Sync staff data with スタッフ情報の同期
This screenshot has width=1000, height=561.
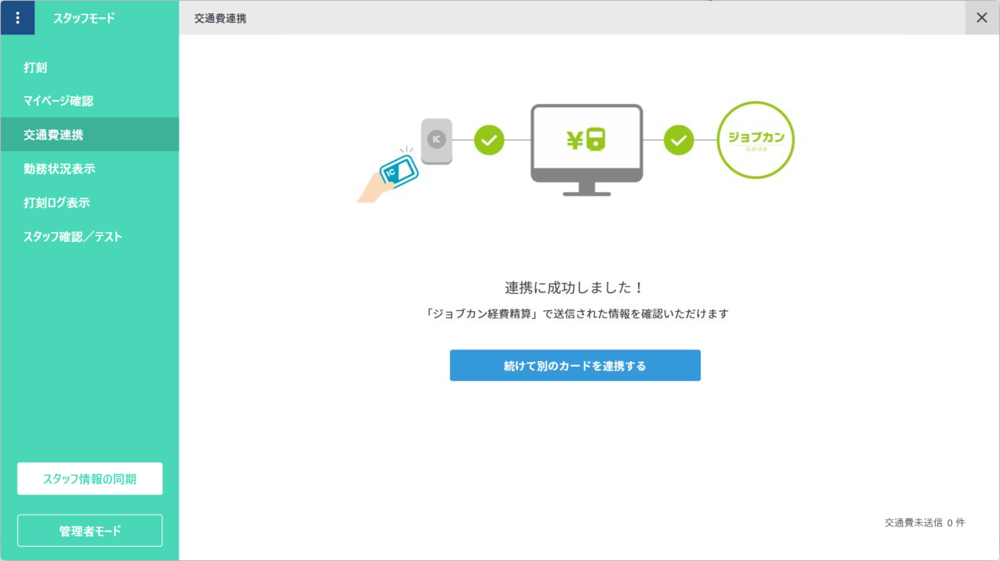pos(90,479)
